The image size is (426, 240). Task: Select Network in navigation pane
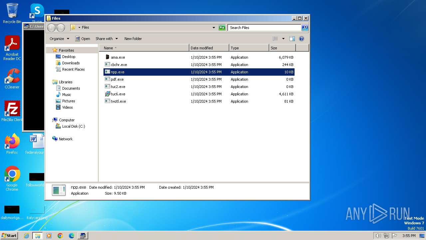66,139
